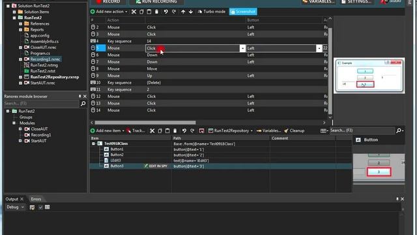Pin the Ranorex module browser panel
417x235 pixels.
click(79, 97)
